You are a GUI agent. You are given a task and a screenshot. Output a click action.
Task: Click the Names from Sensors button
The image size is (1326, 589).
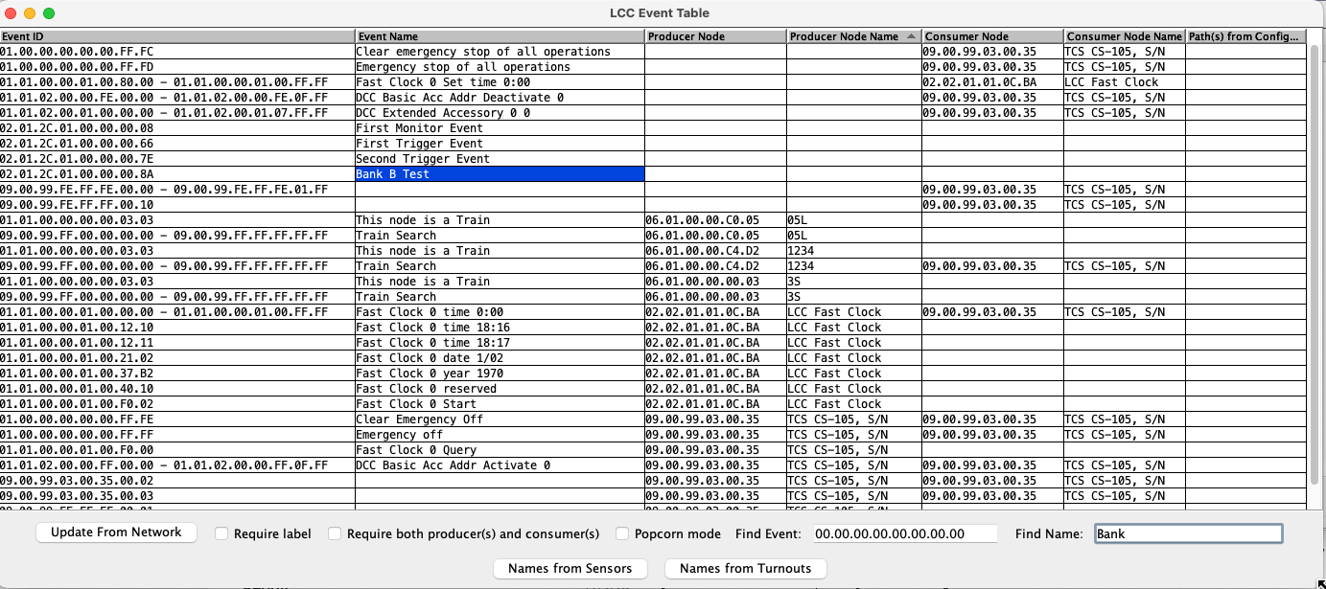[x=570, y=568]
